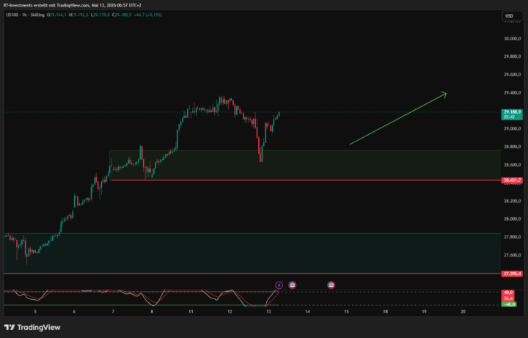The width and height of the screenshot is (528, 338).
Task: Click the high value H29.192,5
Action: [x=78, y=15]
